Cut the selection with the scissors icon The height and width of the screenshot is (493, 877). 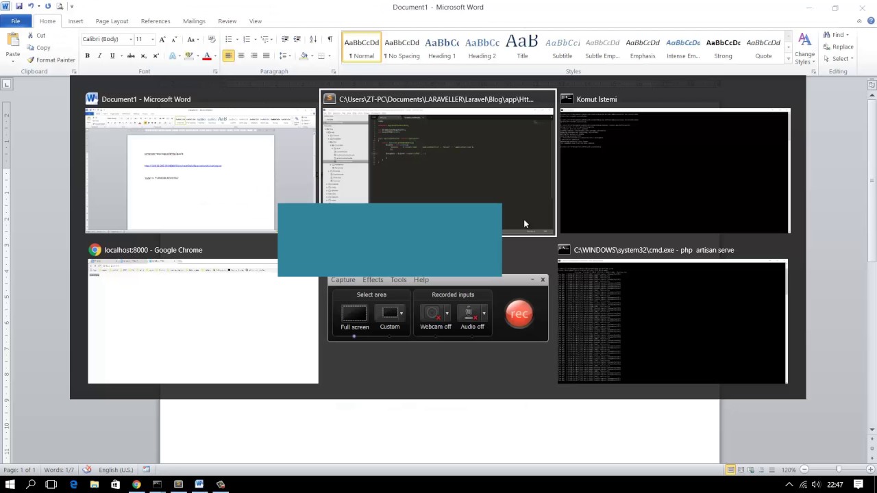[31, 36]
